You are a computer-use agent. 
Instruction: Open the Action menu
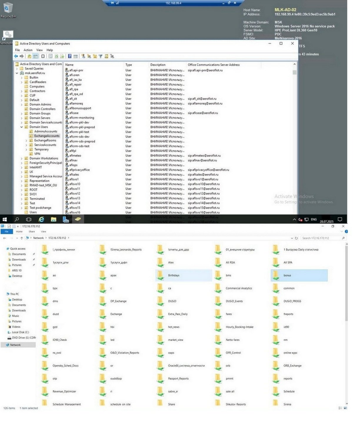point(28,50)
